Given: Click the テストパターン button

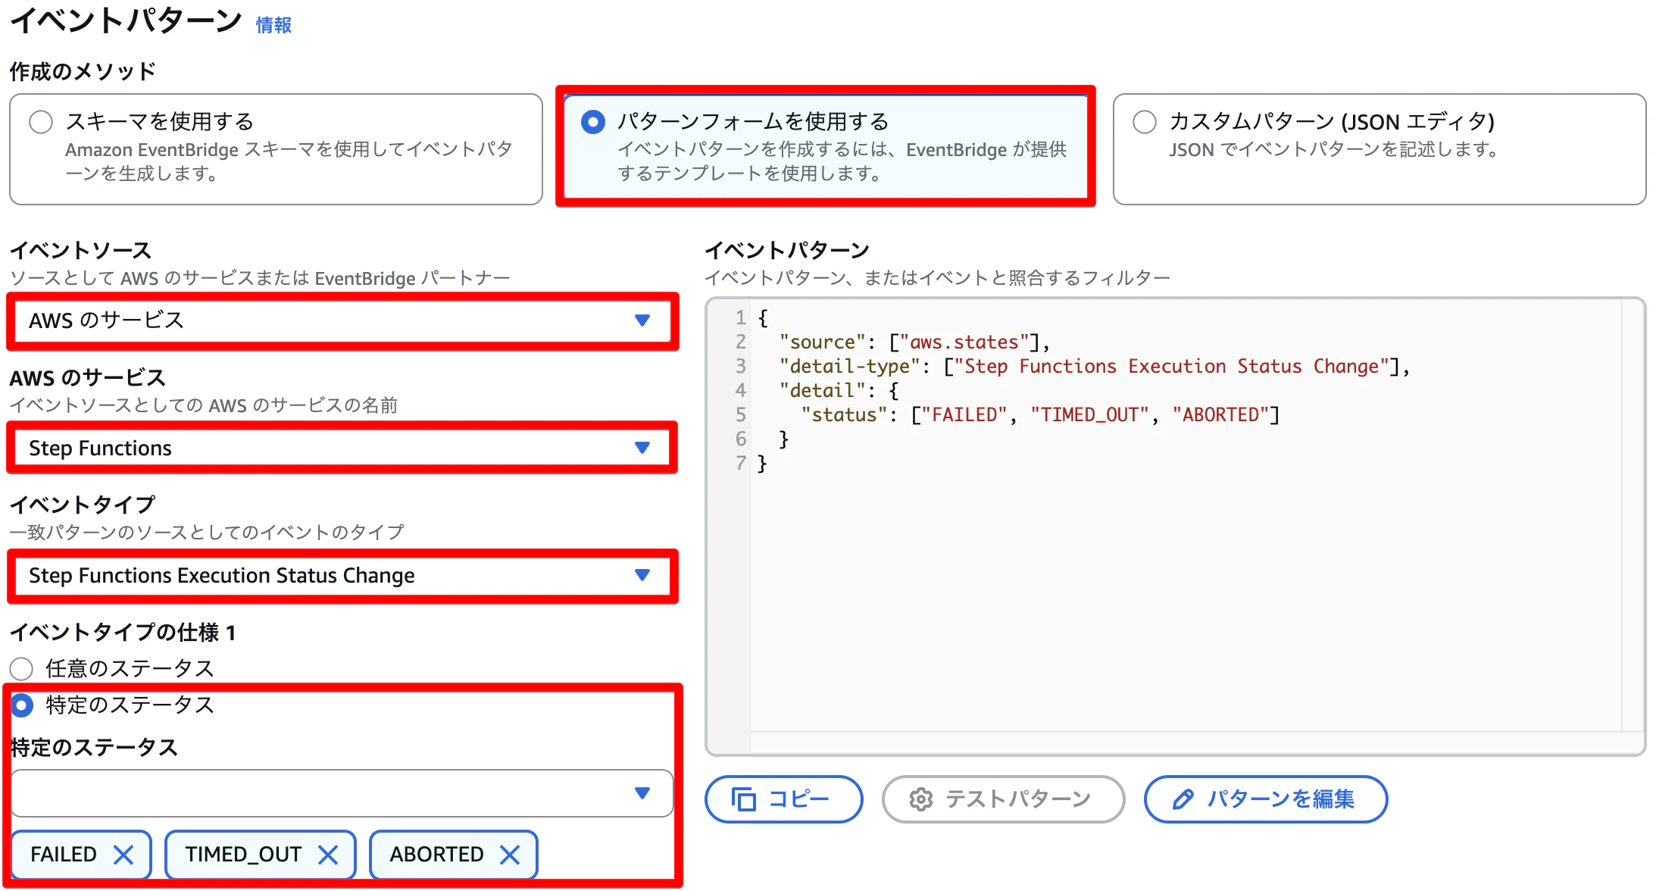Looking at the screenshot, I should pyautogui.click(x=1003, y=799).
